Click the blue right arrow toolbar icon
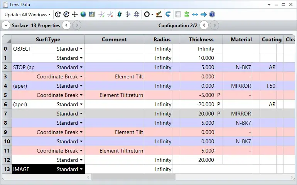 [x=203, y=14]
